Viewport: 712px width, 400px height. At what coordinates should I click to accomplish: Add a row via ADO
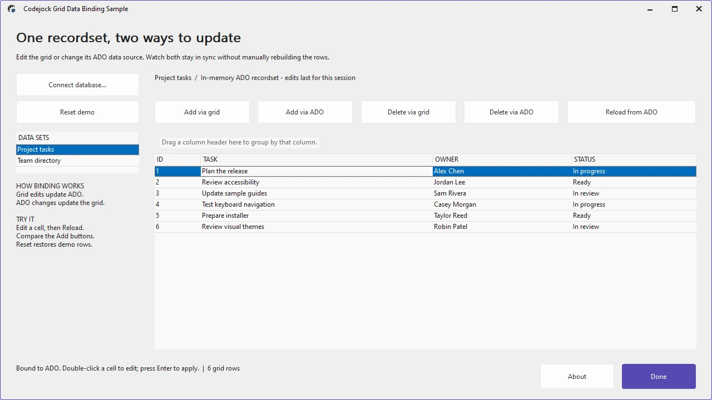[x=305, y=112]
